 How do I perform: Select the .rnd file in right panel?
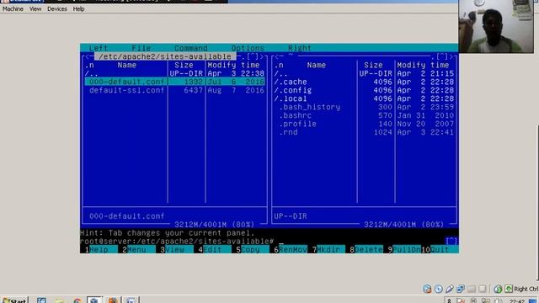(x=365, y=132)
